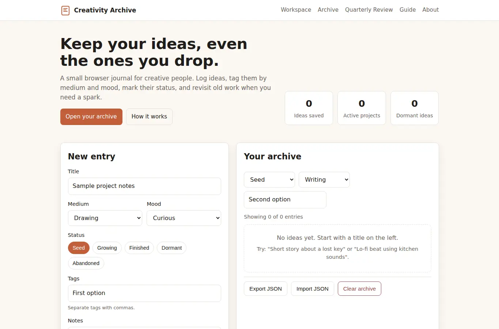Select the Growing status chip
This screenshot has width=499, height=329.
coord(107,248)
